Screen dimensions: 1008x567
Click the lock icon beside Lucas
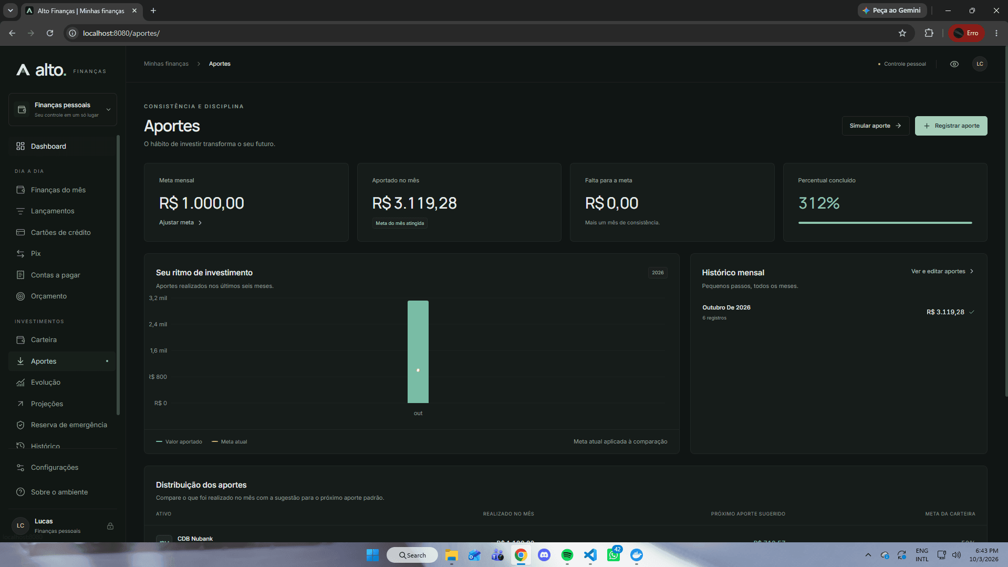click(110, 526)
